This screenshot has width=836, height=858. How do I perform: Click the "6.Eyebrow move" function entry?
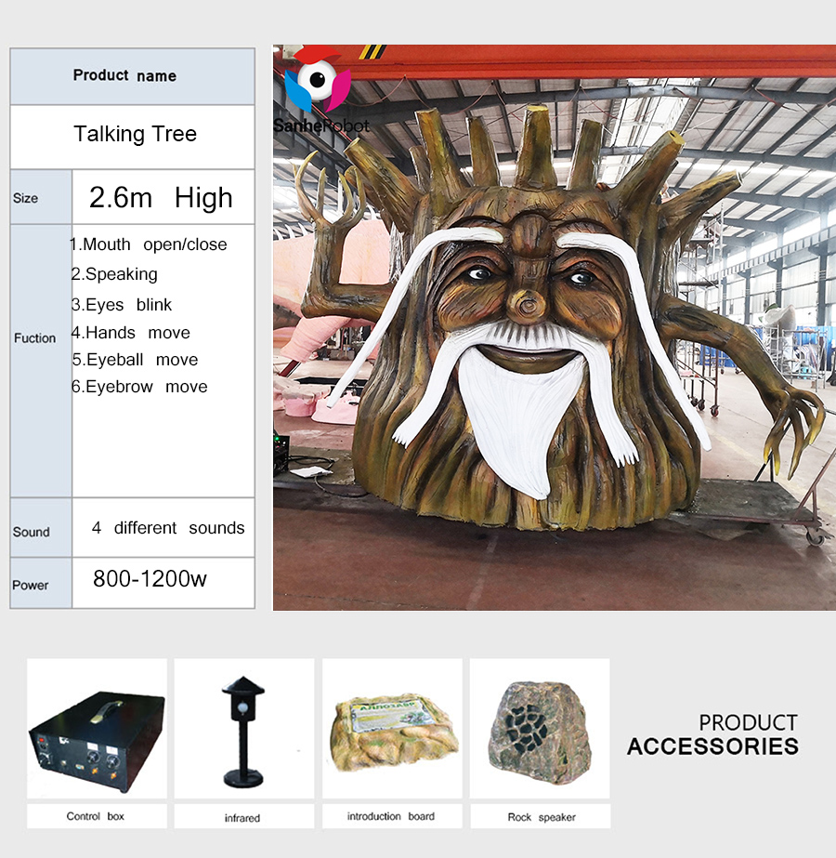click(140, 387)
